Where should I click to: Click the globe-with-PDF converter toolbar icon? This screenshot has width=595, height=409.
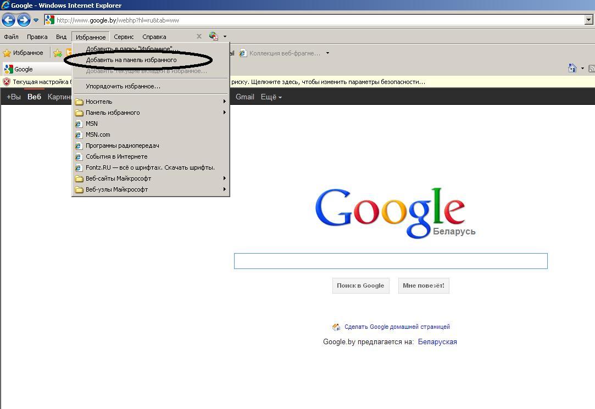214,36
